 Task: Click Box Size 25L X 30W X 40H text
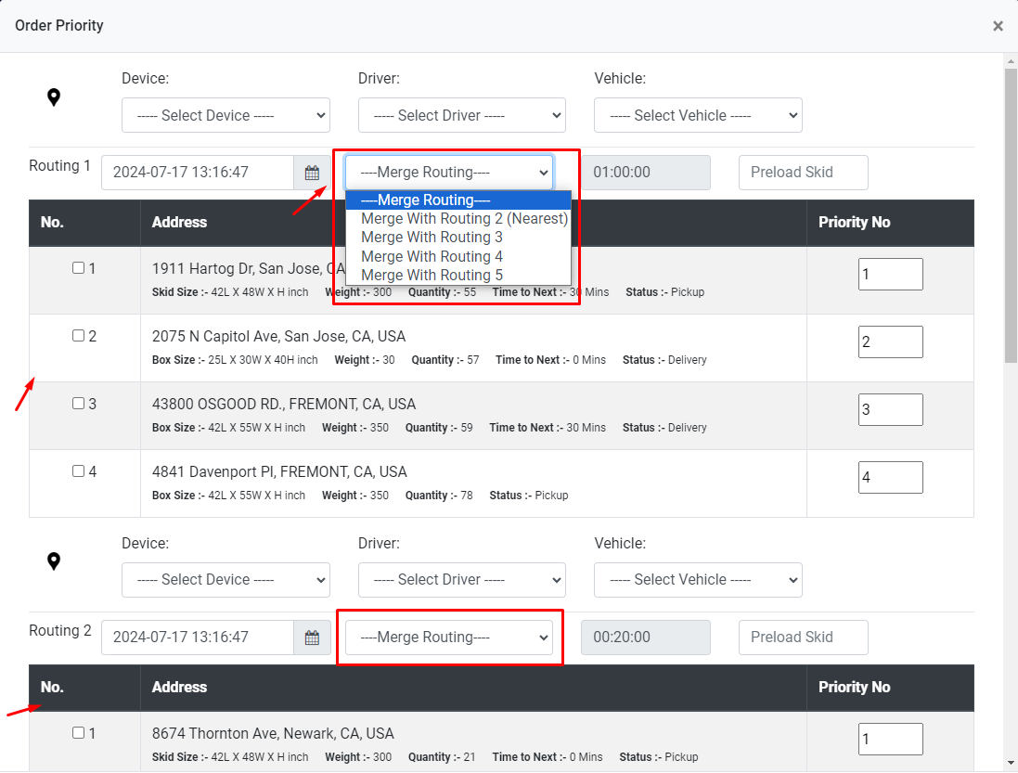tap(235, 359)
